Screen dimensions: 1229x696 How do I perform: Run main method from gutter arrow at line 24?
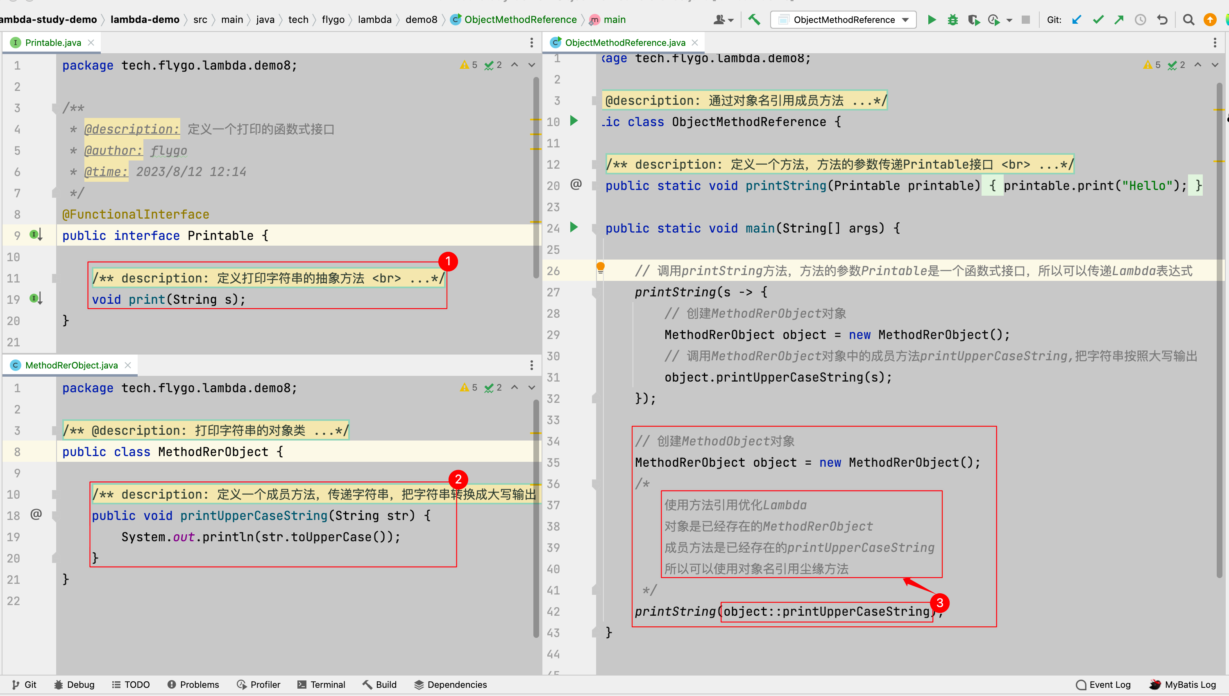(x=574, y=227)
